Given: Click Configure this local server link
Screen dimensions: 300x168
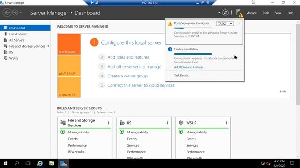Looking at the screenshot, I should 131,42.
